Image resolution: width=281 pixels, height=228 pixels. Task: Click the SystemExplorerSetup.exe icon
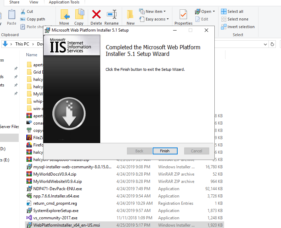tap(29, 210)
